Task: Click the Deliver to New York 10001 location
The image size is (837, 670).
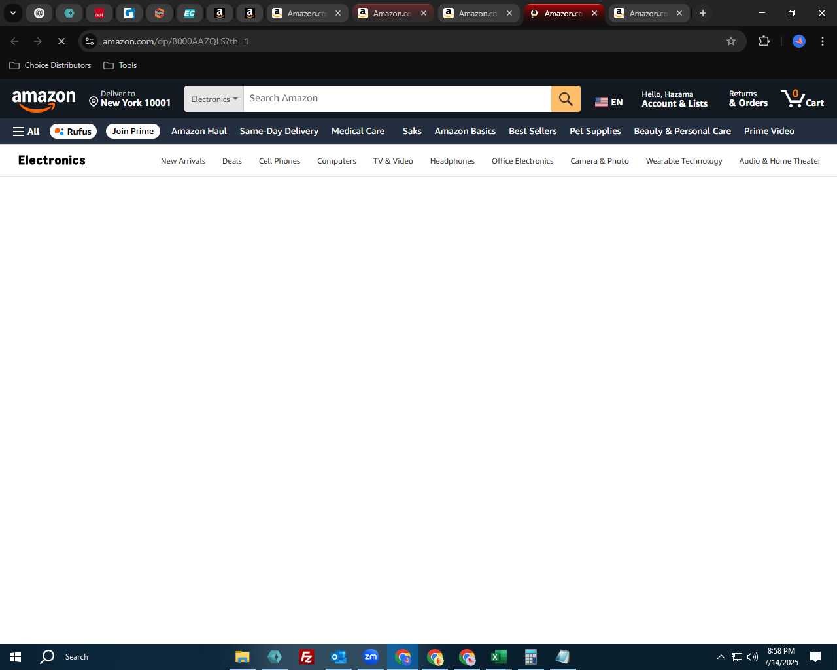Action: coord(129,99)
